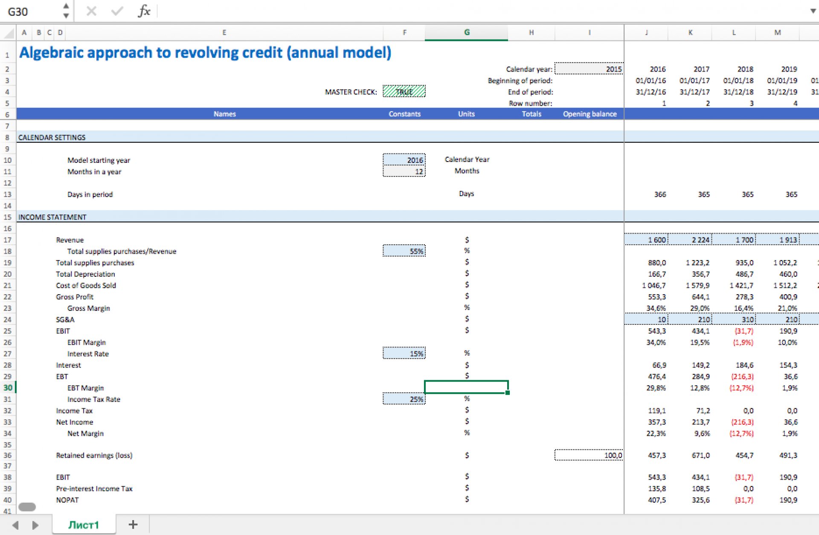Select 2017 Revenue value 2 224

click(690, 240)
